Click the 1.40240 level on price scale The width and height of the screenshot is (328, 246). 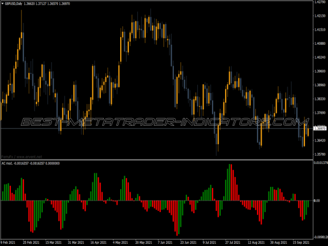[320, 57]
